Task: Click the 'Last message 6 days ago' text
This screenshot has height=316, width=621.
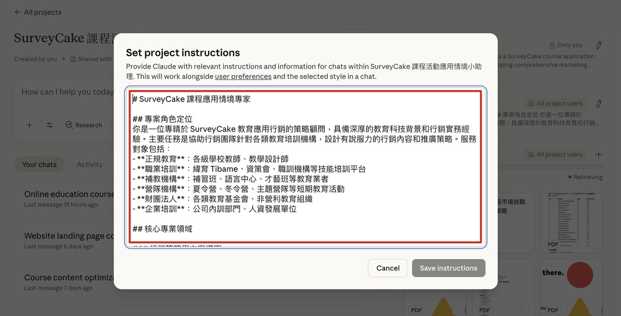Action: point(59,246)
